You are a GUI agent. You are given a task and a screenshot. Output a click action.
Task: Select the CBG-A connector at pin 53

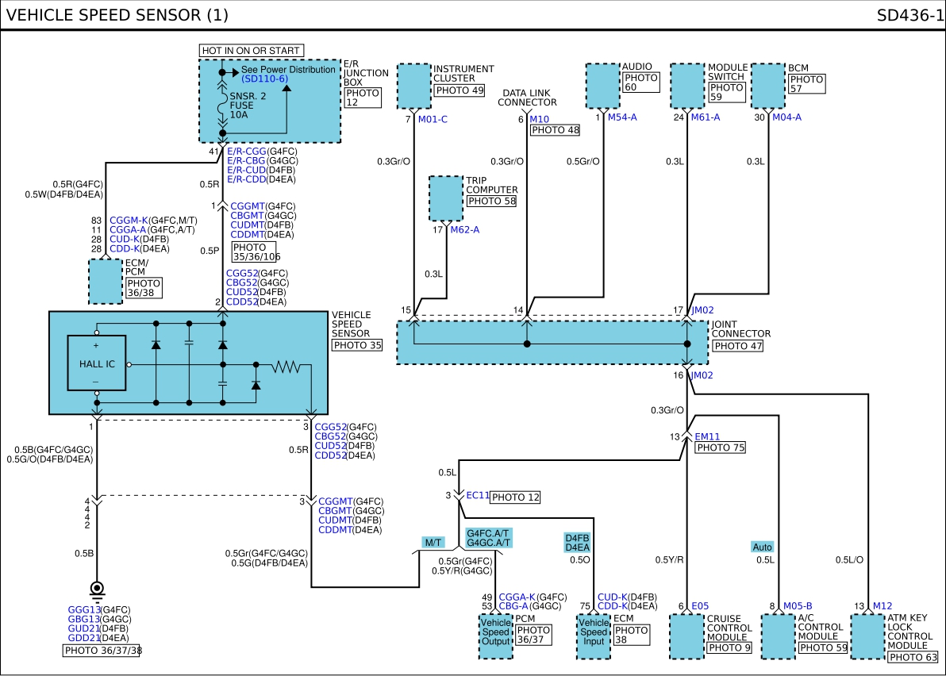(x=513, y=606)
